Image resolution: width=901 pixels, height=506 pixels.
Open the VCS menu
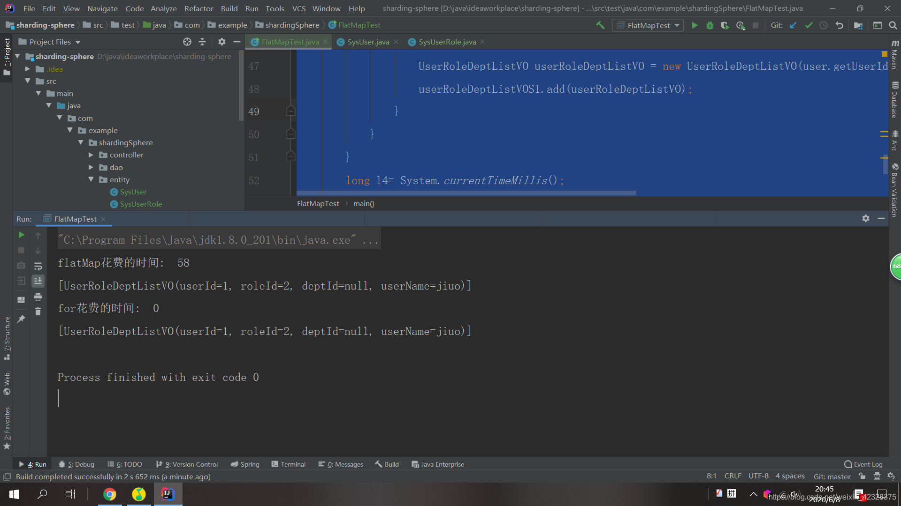pos(299,8)
